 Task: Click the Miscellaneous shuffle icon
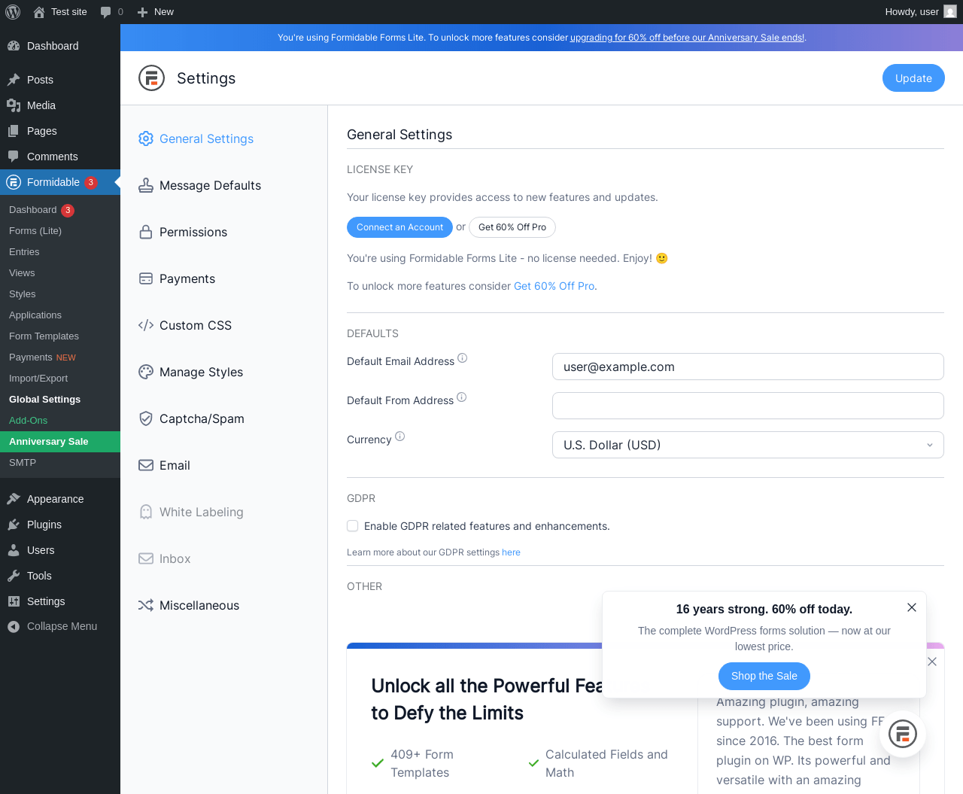click(x=146, y=605)
